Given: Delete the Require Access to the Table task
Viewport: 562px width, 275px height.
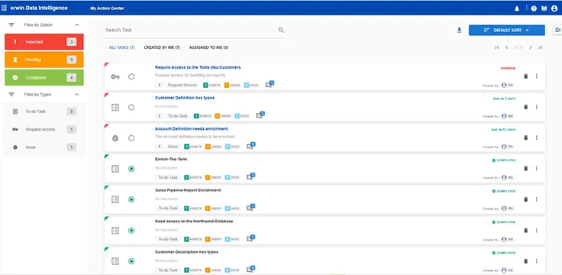Looking at the screenshot, I should point(526,76).
